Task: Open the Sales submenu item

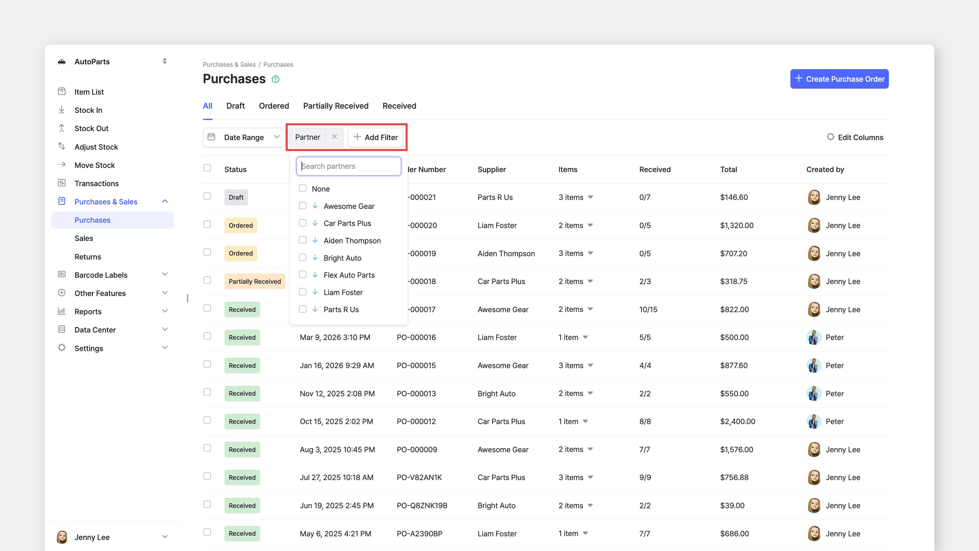Action: click(84, 238)
